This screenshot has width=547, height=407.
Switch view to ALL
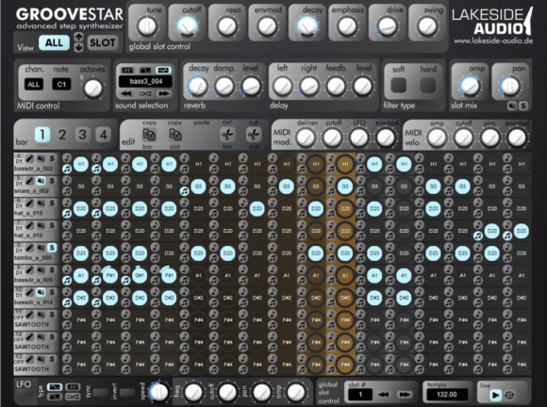54,42
